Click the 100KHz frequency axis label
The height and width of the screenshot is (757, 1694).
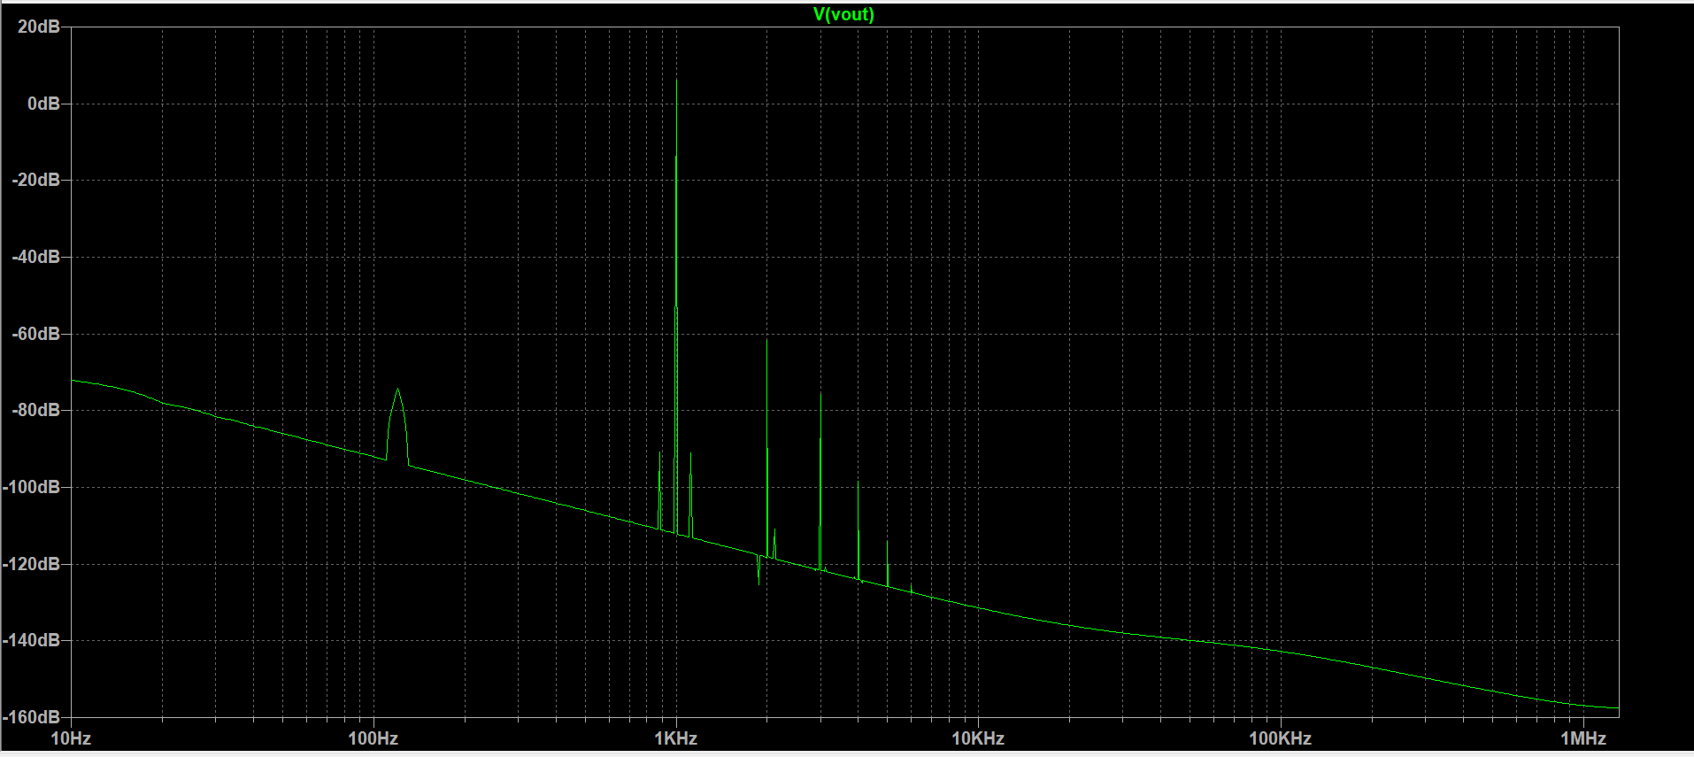click(1280, 738)
